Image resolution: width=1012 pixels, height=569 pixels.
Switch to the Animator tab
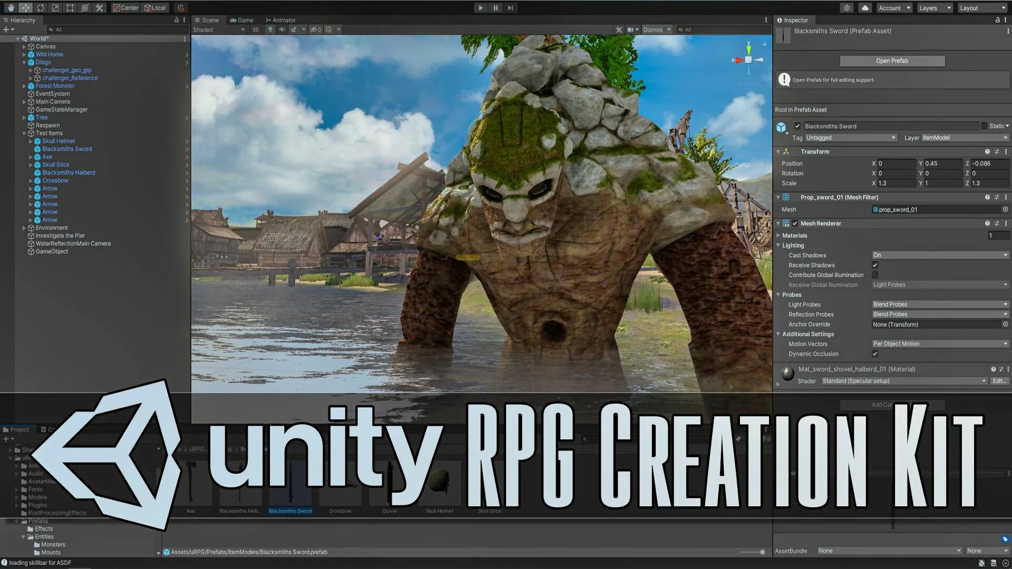280,20
